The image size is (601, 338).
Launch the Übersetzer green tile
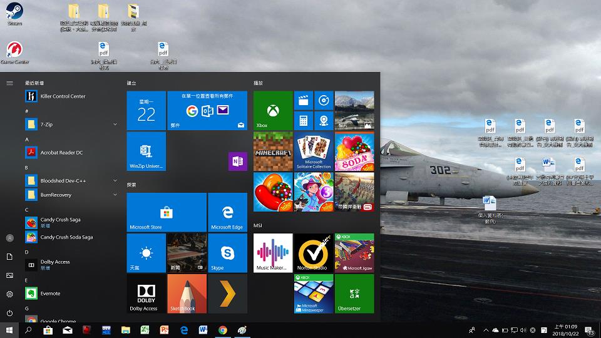[x=354, y=294]
